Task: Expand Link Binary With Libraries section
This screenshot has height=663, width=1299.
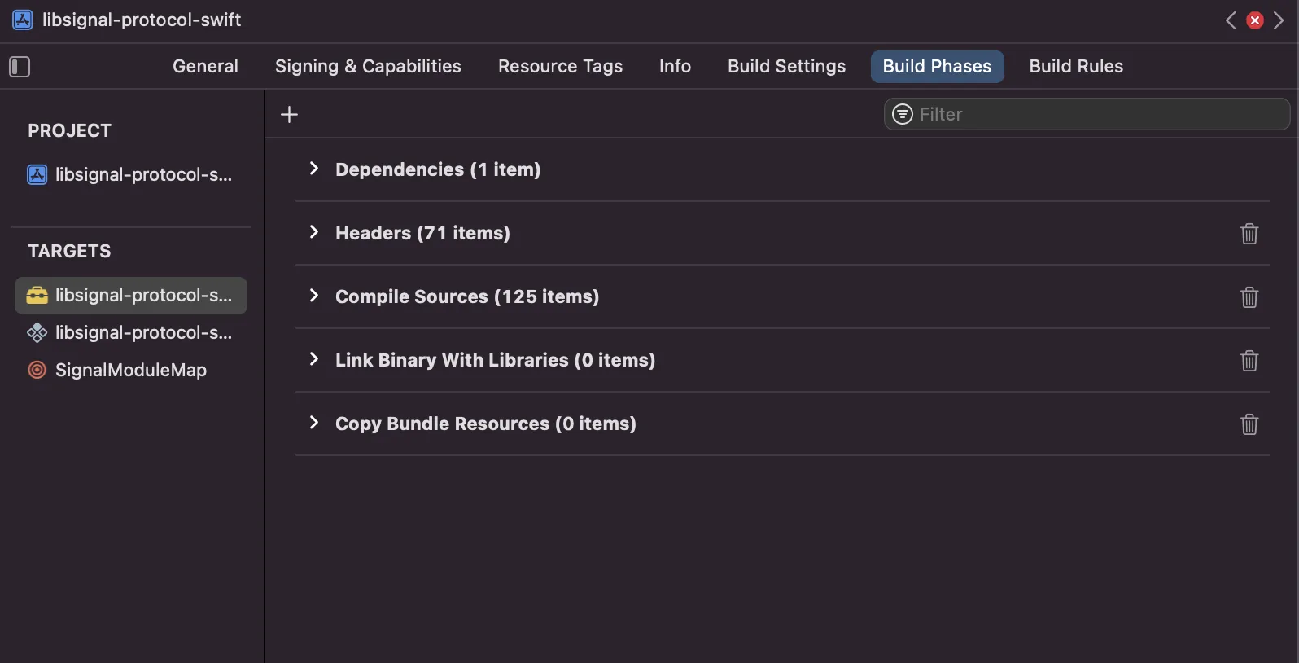Action: pos(314,359)
